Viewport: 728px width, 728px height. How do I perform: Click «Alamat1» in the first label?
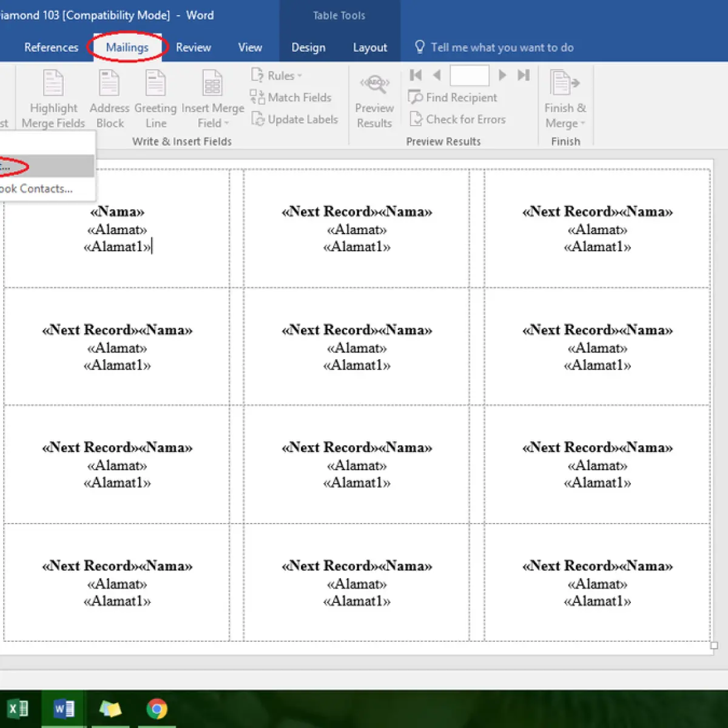pyautogui.click(x=117, y=246)
